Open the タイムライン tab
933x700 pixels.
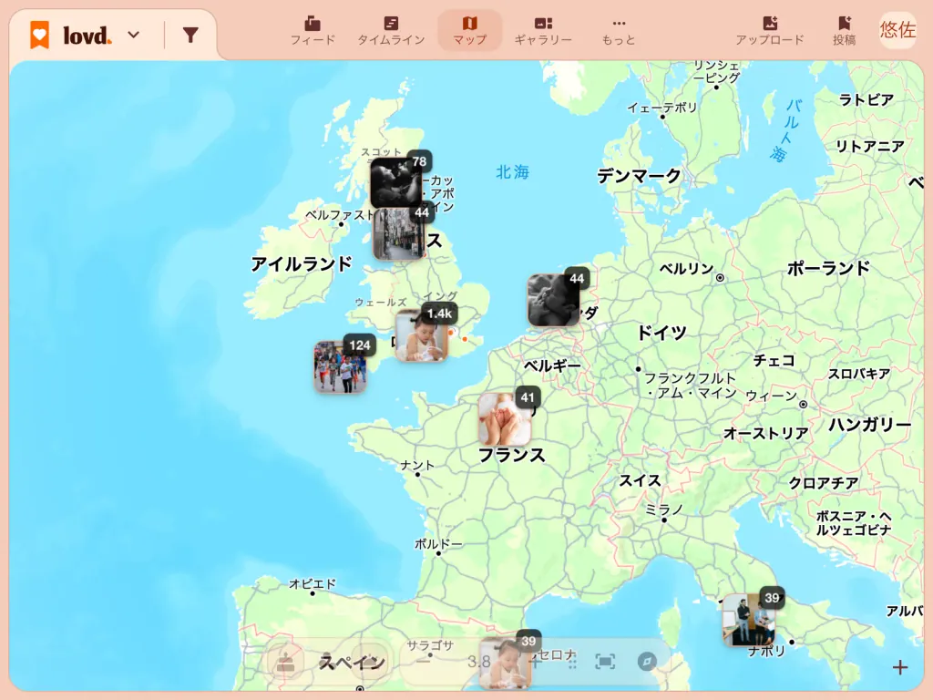391,31
